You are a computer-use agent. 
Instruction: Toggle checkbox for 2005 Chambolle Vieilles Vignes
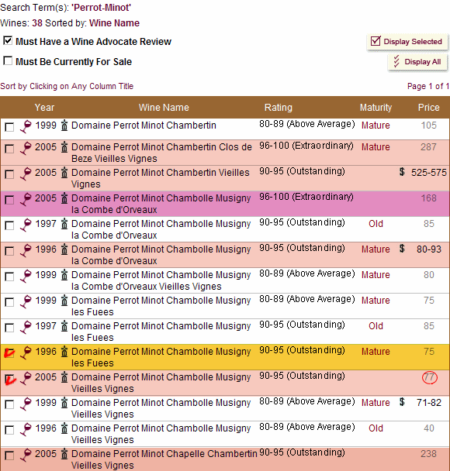click(x=9, y=379)
